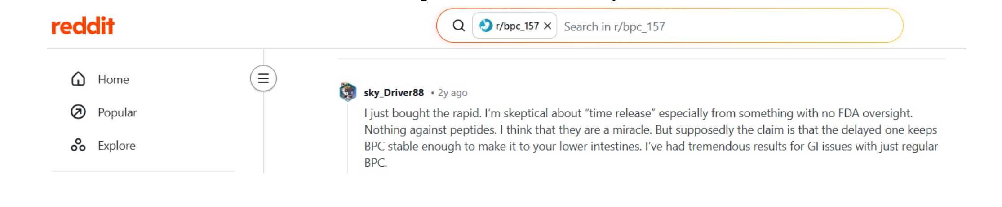Screen dimensions: 1002x207
Task: Go to the Popular page
Action: pos(117,112)
